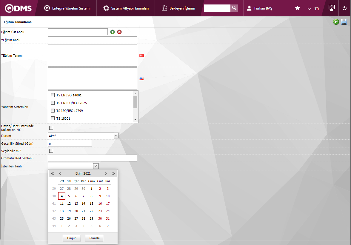
Task: Click the Eğitim Kodu input field
Action: click(x=93, y=40)
